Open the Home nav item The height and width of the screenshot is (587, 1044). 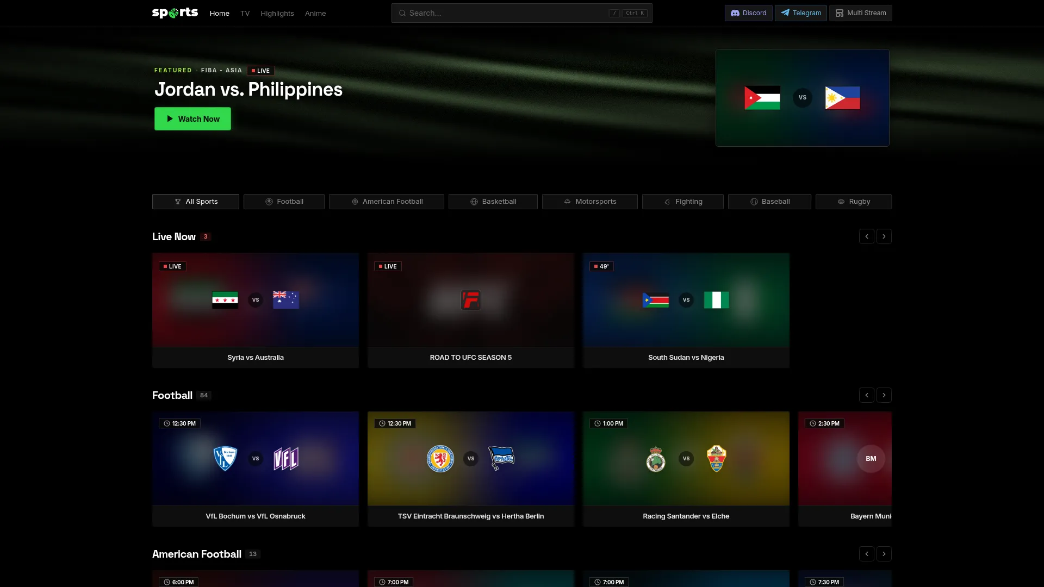coord(220,13)
